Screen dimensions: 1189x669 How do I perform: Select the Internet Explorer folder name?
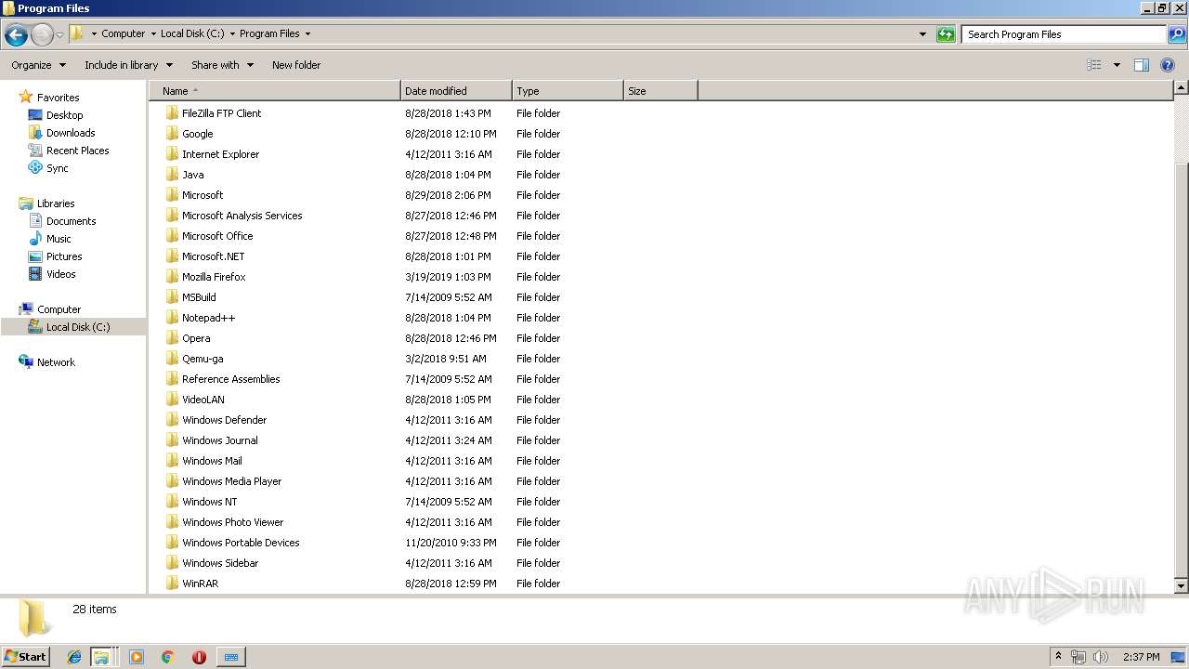point(220,154)
